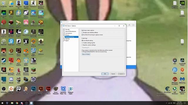The height and width of the screenshot is (105, 188).
Task: Click the ENG language indicator in tray
Action: [x=174, y=103]
